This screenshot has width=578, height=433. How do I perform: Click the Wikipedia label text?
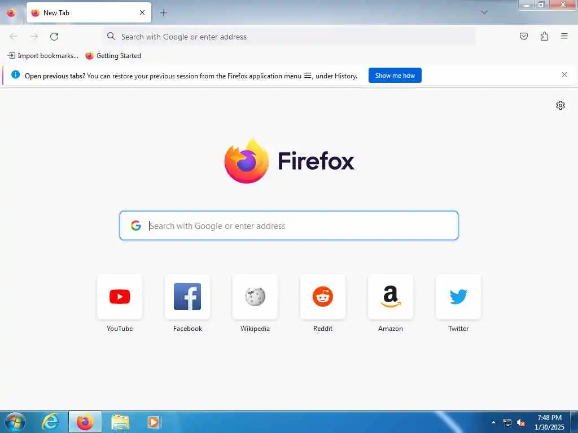click(x=255, y=329)
